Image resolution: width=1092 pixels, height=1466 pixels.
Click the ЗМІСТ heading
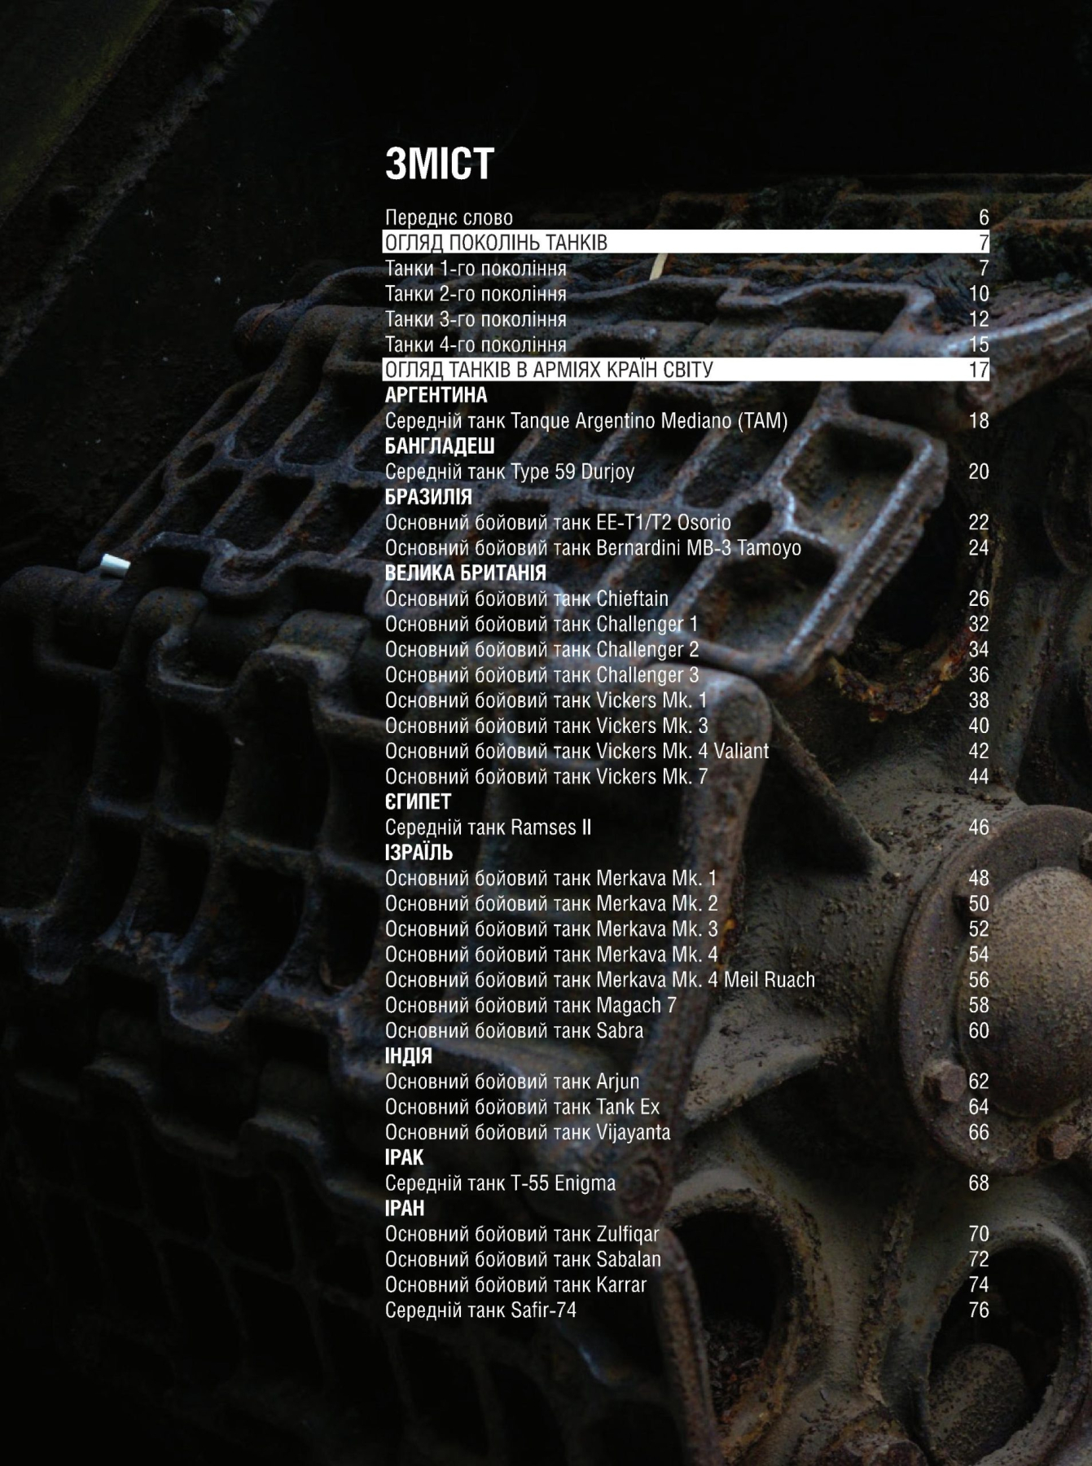pos(439,165)
